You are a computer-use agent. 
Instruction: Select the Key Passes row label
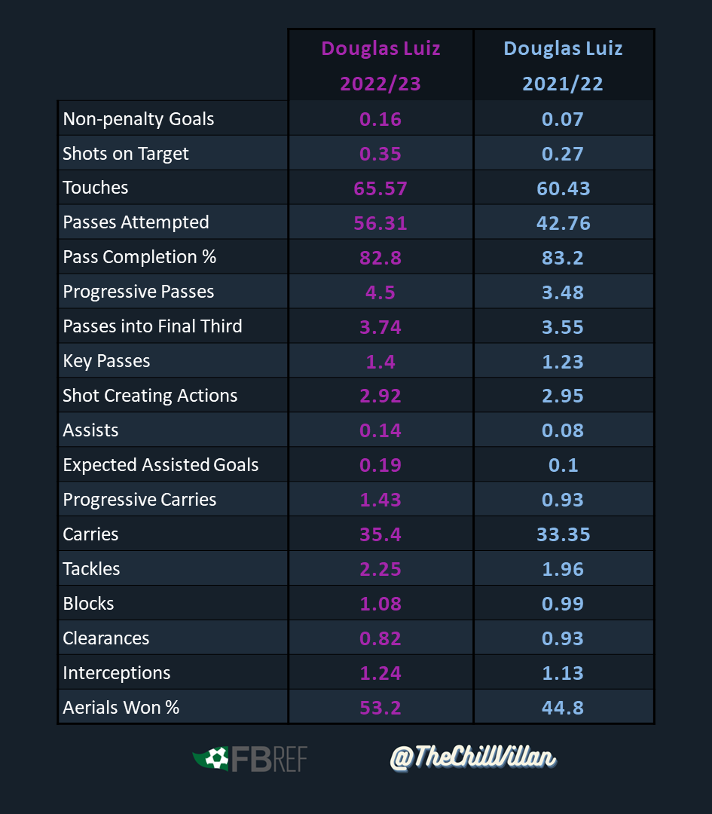click(x=106, y=361)
